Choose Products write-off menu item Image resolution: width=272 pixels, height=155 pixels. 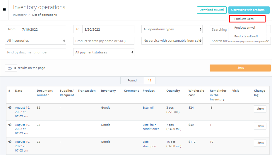pyautogui.click(x=246, y=36)
